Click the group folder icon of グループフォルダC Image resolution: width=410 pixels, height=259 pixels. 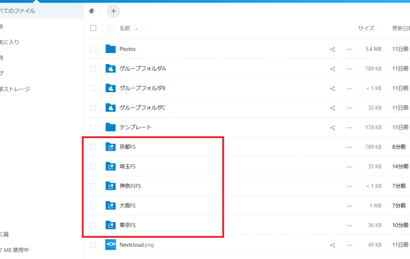110,107
